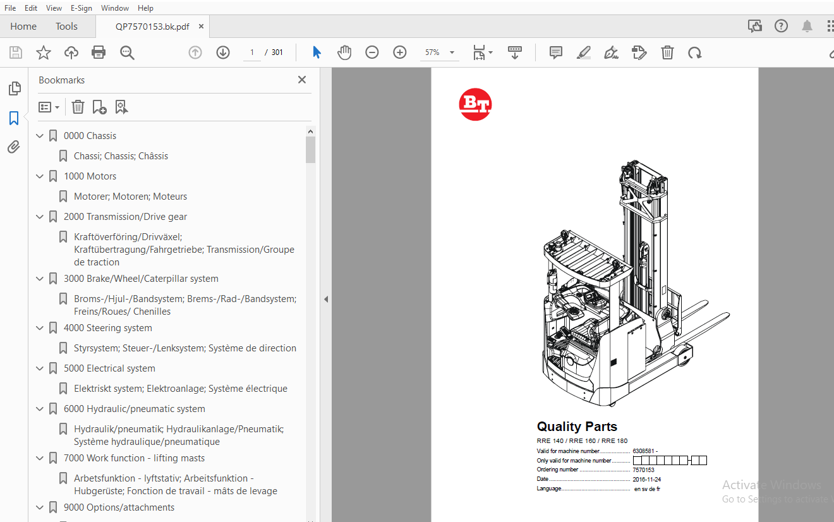
Task: Open the Help menu
Action: point(145,8)
